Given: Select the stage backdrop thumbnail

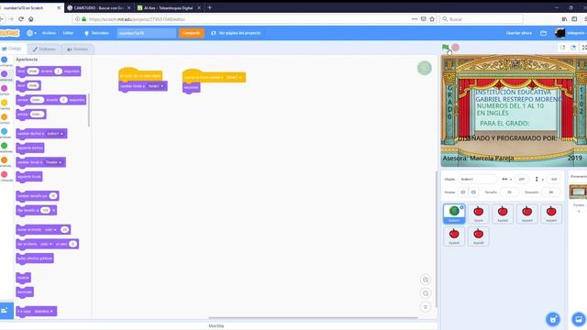Looking at the screenshot, I should point(578,192).
